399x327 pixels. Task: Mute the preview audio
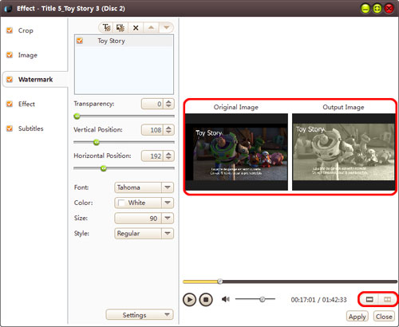point(226,299)
